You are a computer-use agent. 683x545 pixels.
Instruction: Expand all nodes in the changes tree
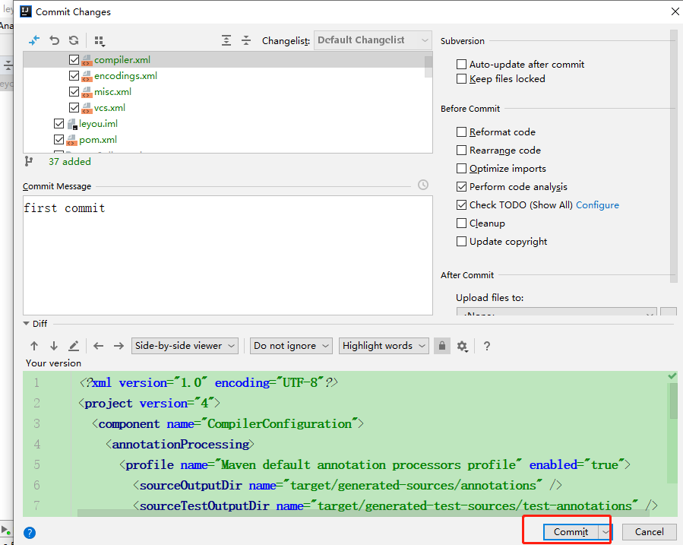point(226,40)
